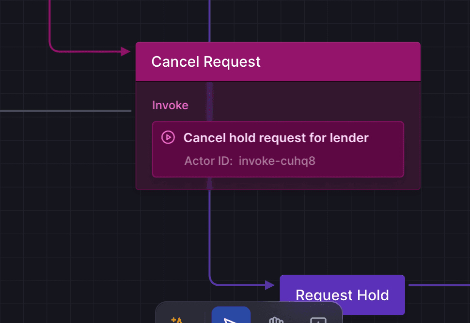Select purple transition line below Cancel Request node
Viewport: 470px width, 323px height.
coord(209,233)
